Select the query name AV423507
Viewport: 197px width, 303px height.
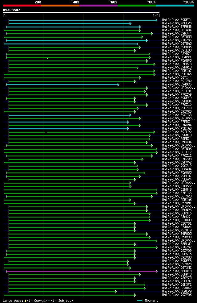tap(12, 10)
